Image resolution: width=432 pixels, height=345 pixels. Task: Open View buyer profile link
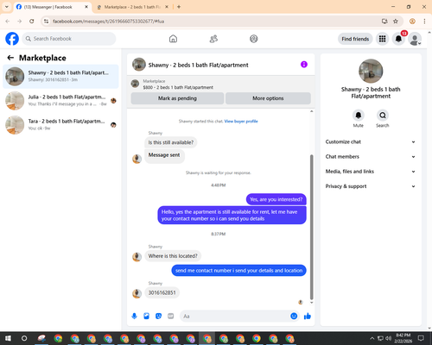pos(241,122)
